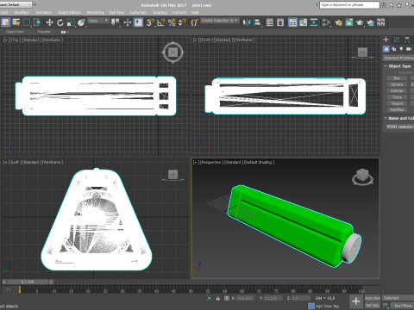
Task: Activate the Select Object tool
Action: pyautogui.click(x=6, y=22)
